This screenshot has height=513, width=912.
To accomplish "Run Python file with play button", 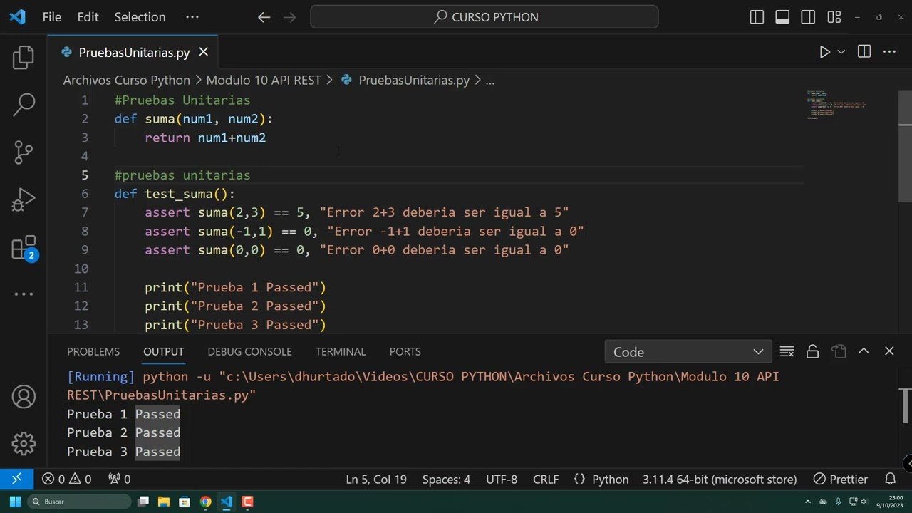I will [x=824, y=52].
